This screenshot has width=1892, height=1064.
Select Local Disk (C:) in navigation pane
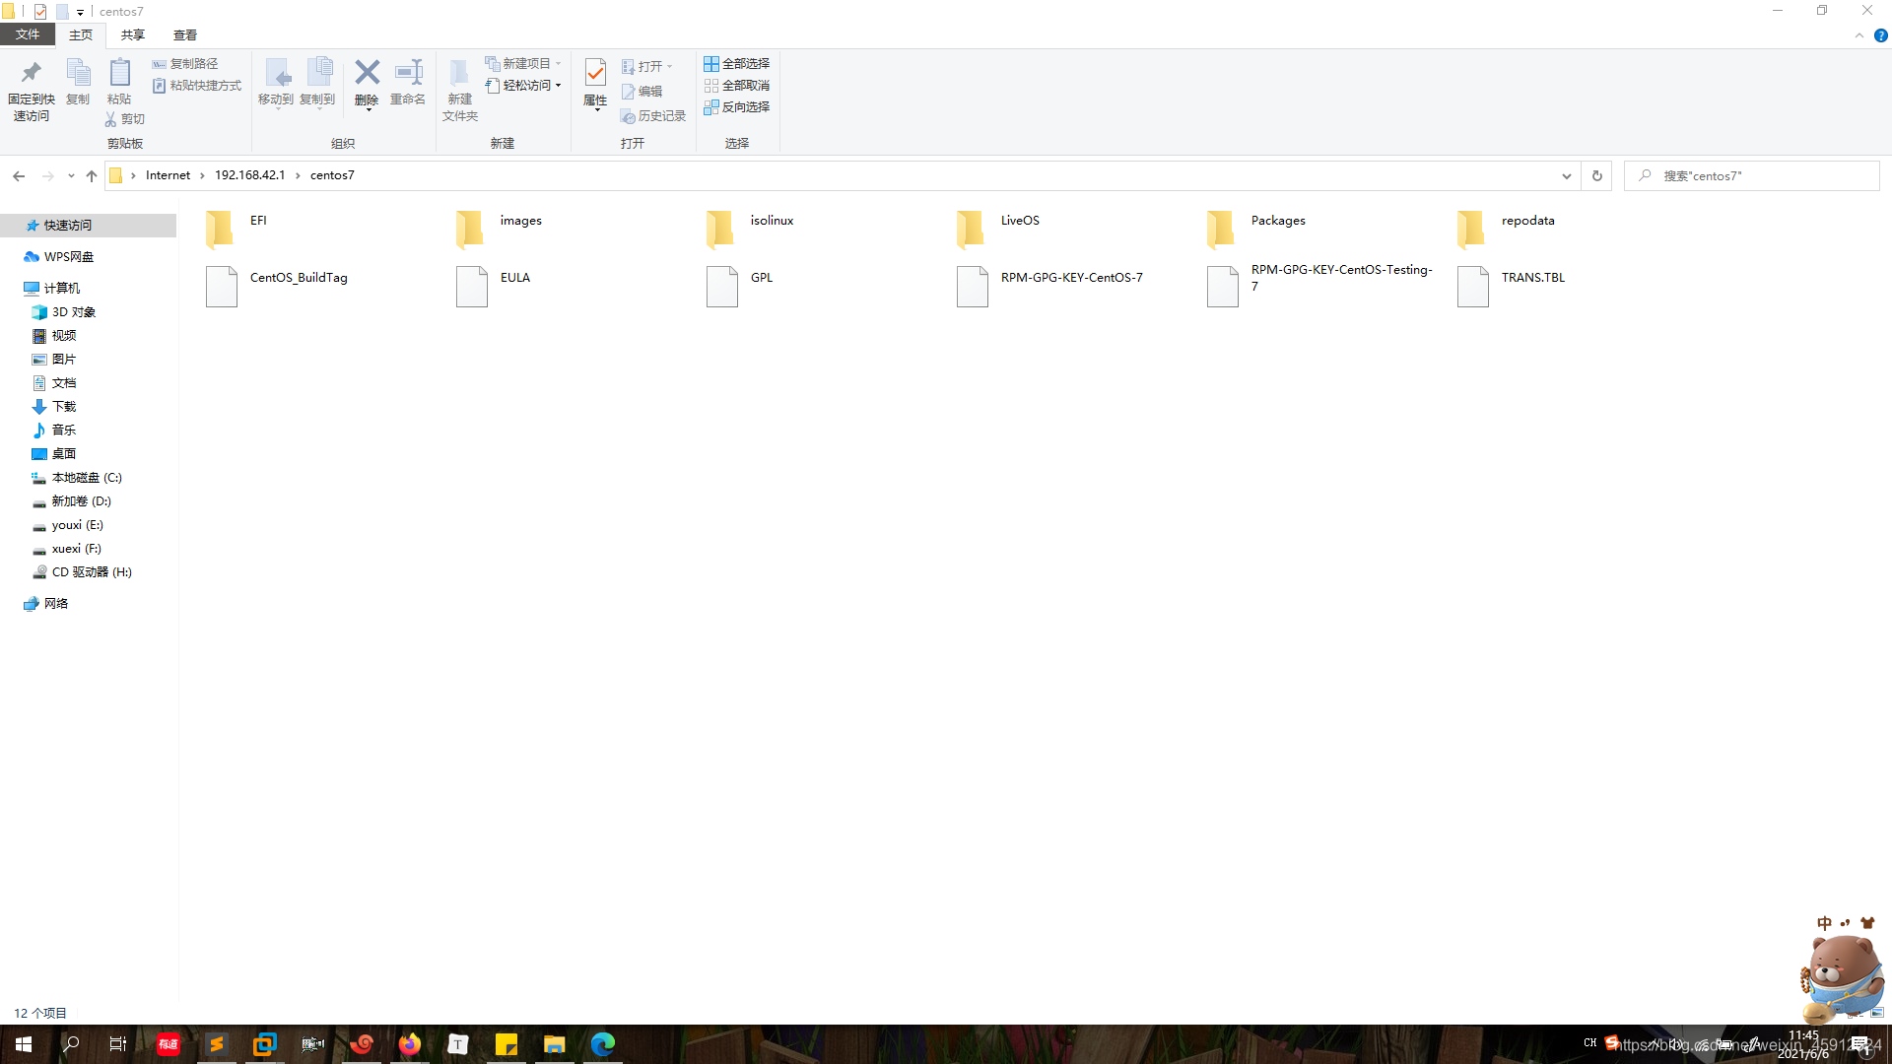click(x=77, y=478)
